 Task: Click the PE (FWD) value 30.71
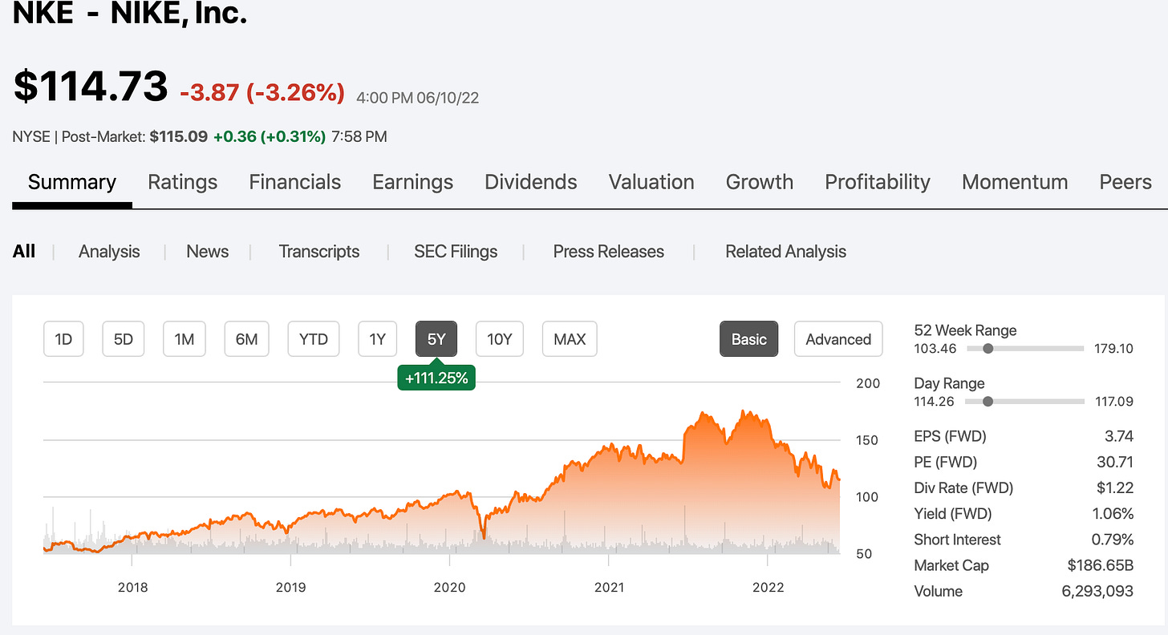1116,462
